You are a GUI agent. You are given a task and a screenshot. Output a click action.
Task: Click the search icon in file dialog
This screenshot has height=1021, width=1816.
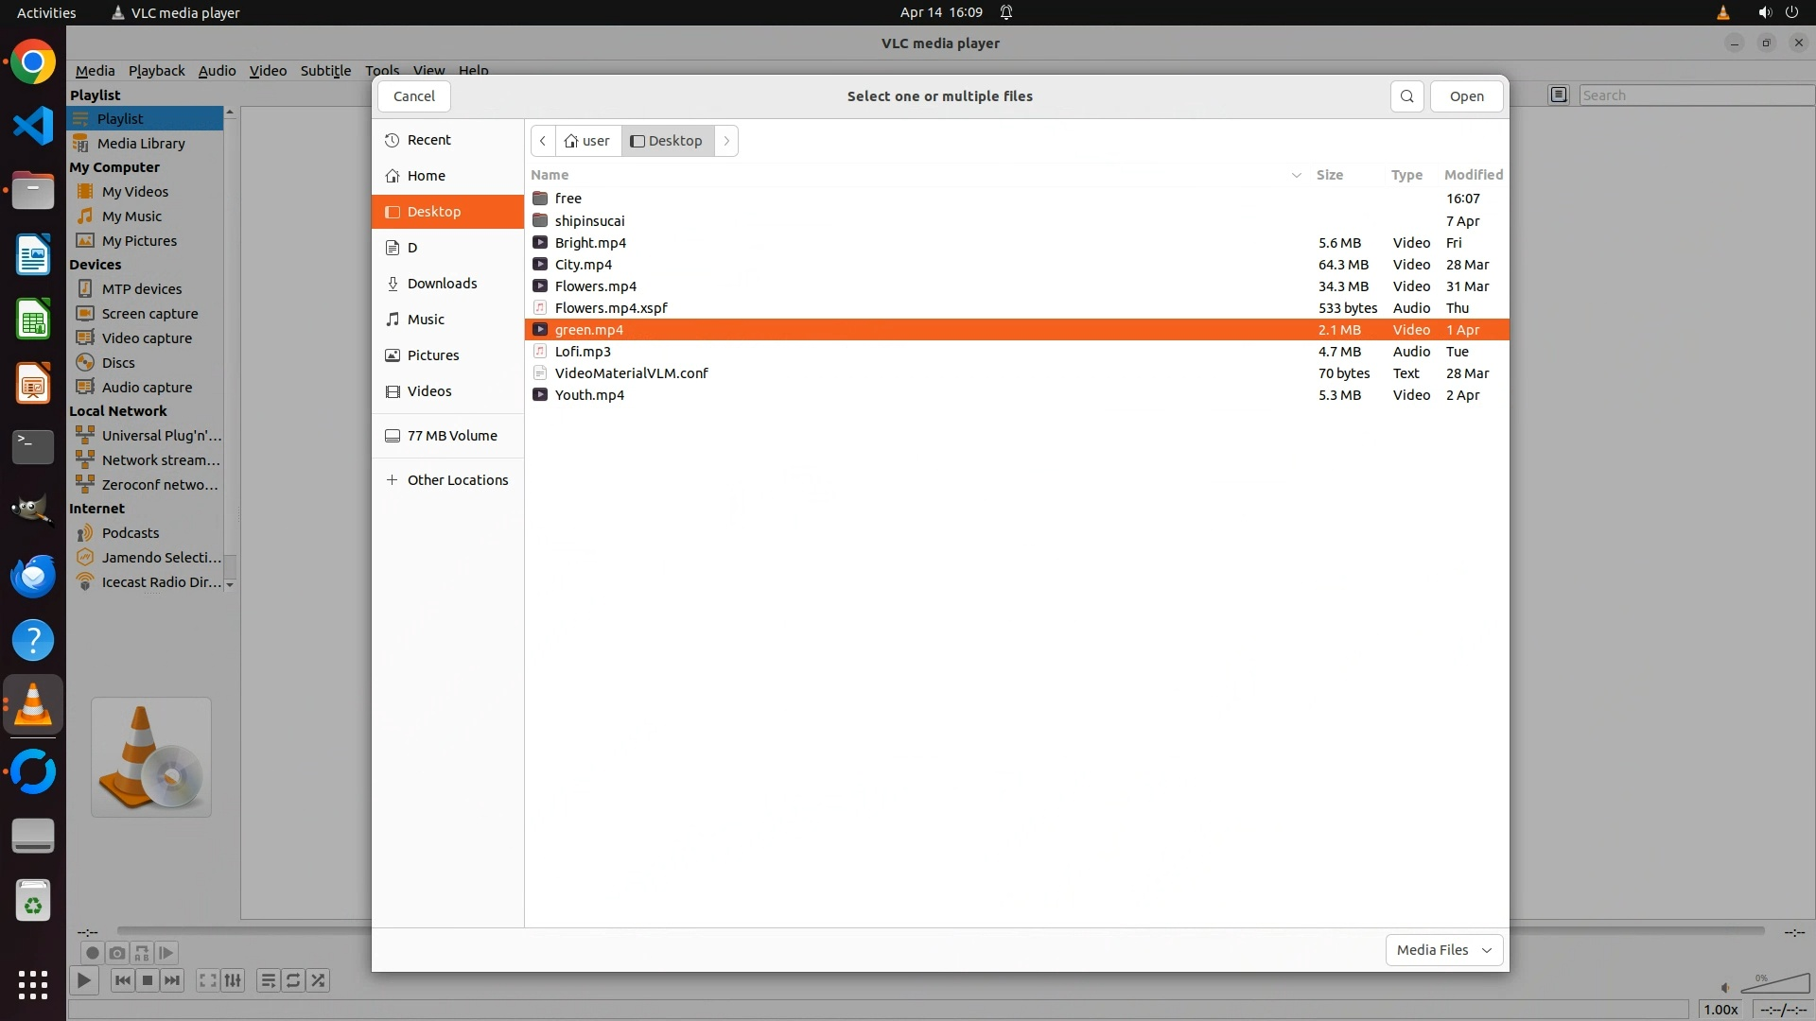[1406, 96]
